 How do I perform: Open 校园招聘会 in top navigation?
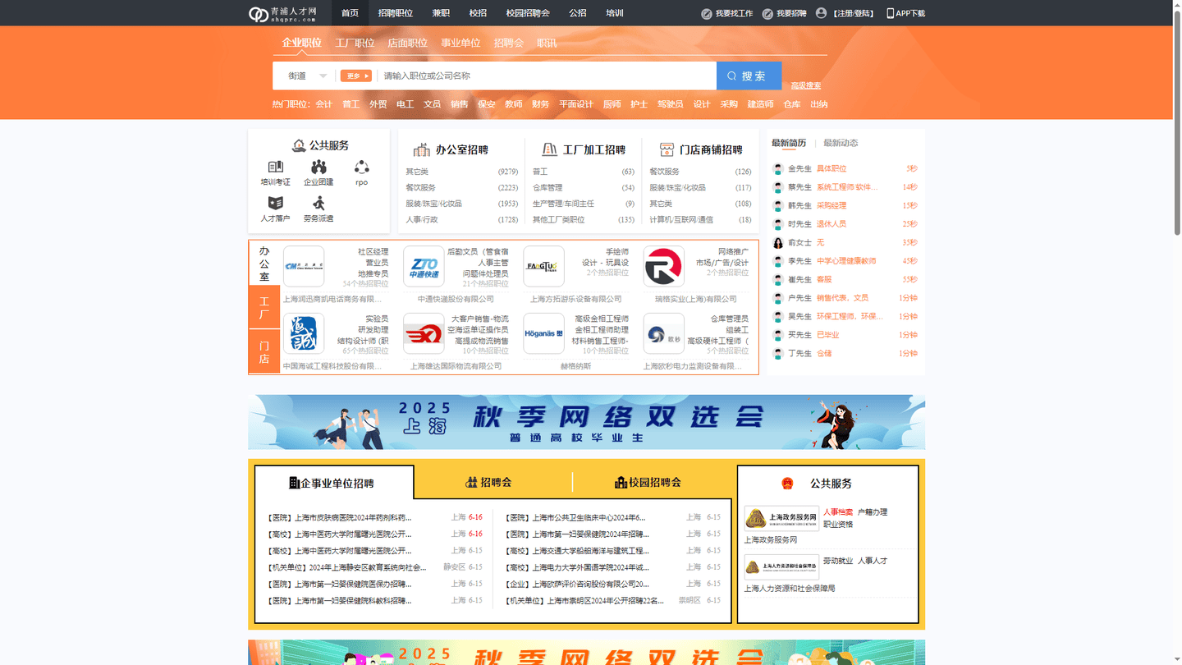(528, 13)
